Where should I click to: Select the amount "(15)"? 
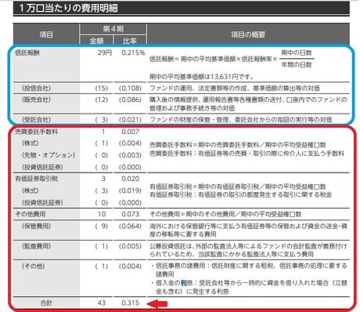tap(102, 89)
